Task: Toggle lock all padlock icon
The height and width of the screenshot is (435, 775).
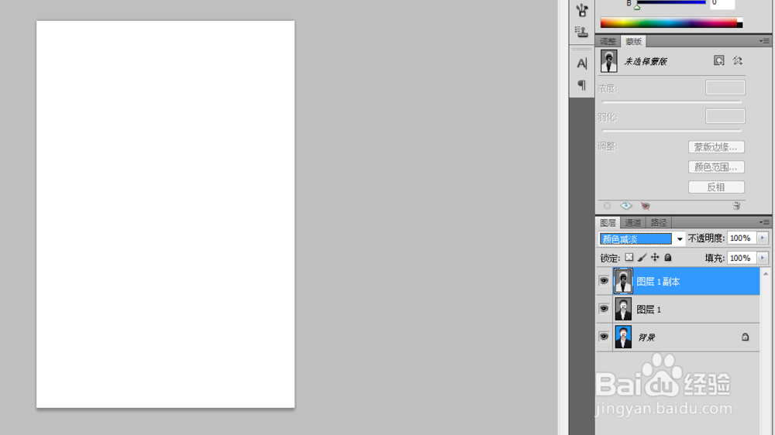Action: click(668, 257)
